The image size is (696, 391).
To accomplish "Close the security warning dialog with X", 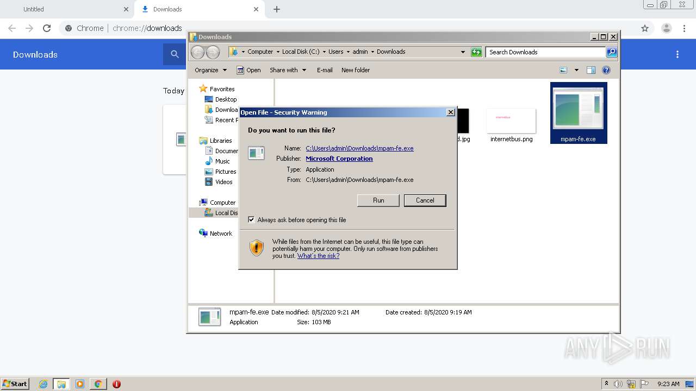I will 450,112.
